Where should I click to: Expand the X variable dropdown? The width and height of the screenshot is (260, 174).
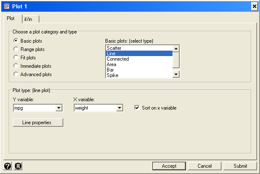click(x=119, y=108)
